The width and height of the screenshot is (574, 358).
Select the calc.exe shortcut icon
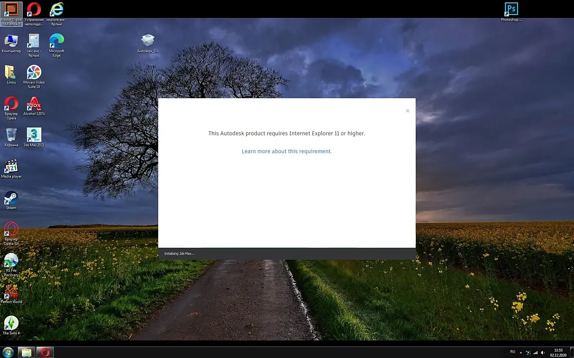point(34,45)
